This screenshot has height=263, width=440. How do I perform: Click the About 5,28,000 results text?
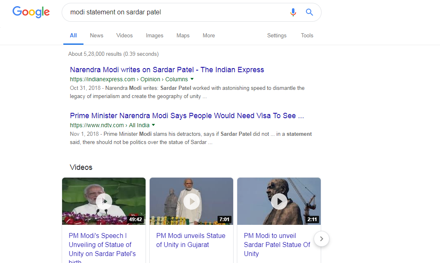pos(113,54)
